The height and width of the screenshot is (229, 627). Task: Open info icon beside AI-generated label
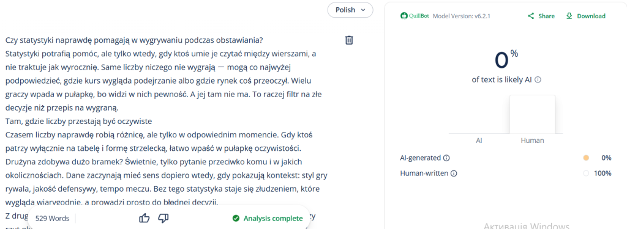(446, 158)
